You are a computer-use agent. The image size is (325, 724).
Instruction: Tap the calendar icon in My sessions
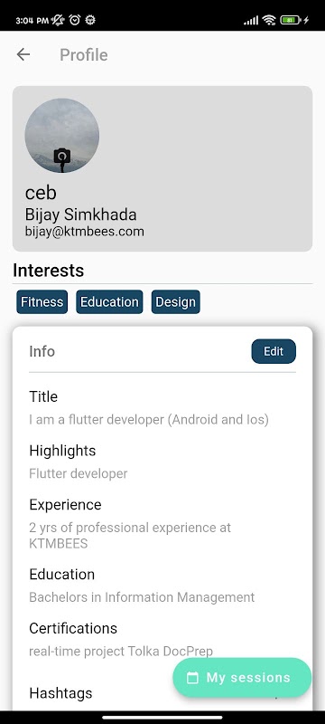192,678
